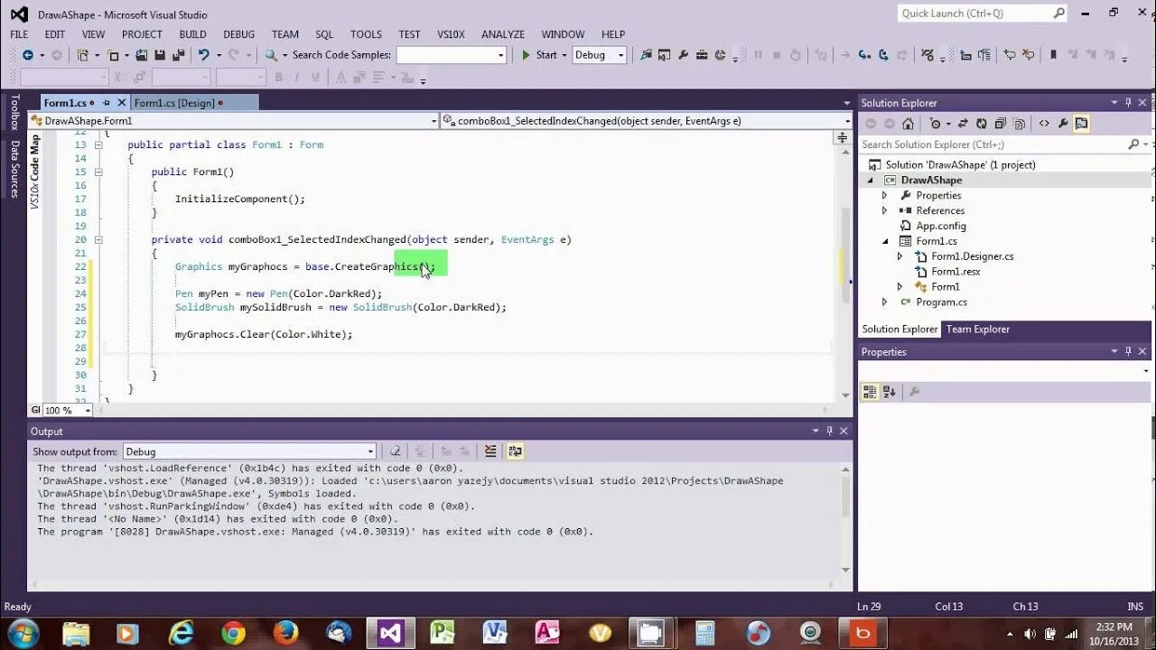Image resolution: width=1156 pixels, height=650 pixels.
Task: Click the Alphabetical sort icon in Properties panel
Action: (x=889, y=392)
